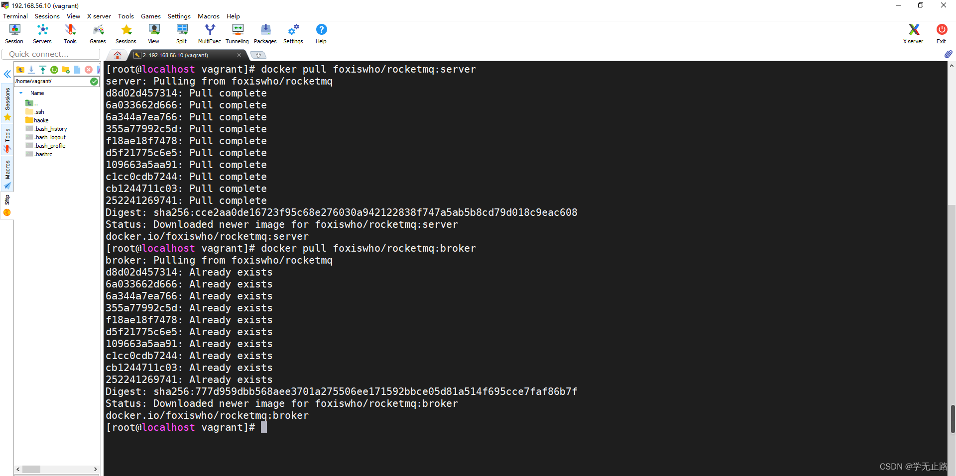Create new folder in SFTP panel

(66, 70)
